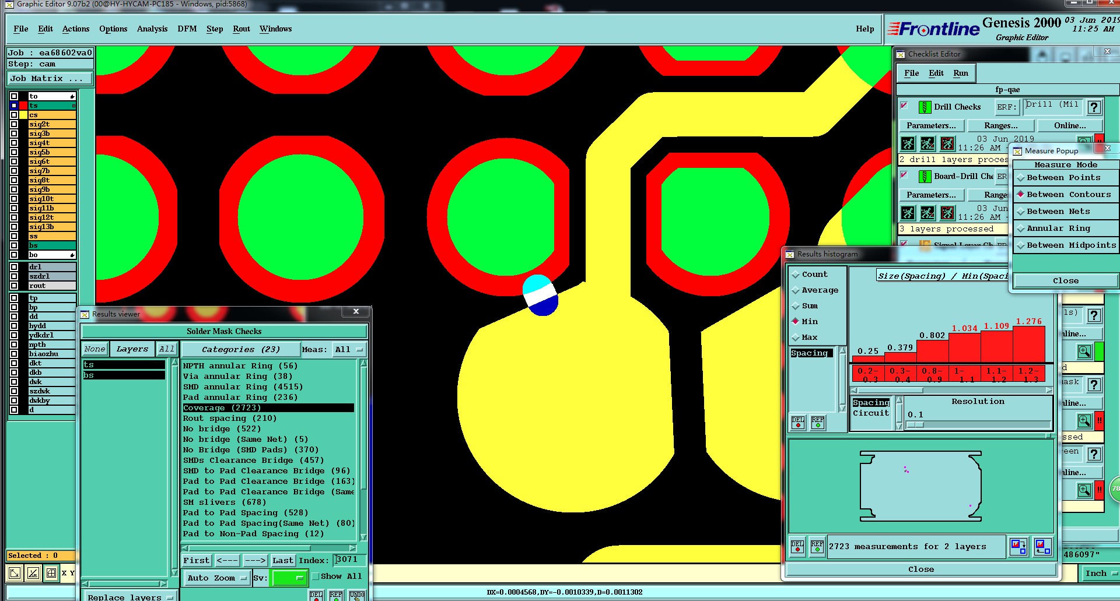Click the yellow color swatch on cs layer
Screen dimensions: 1120x601
[x=23, y=115]
